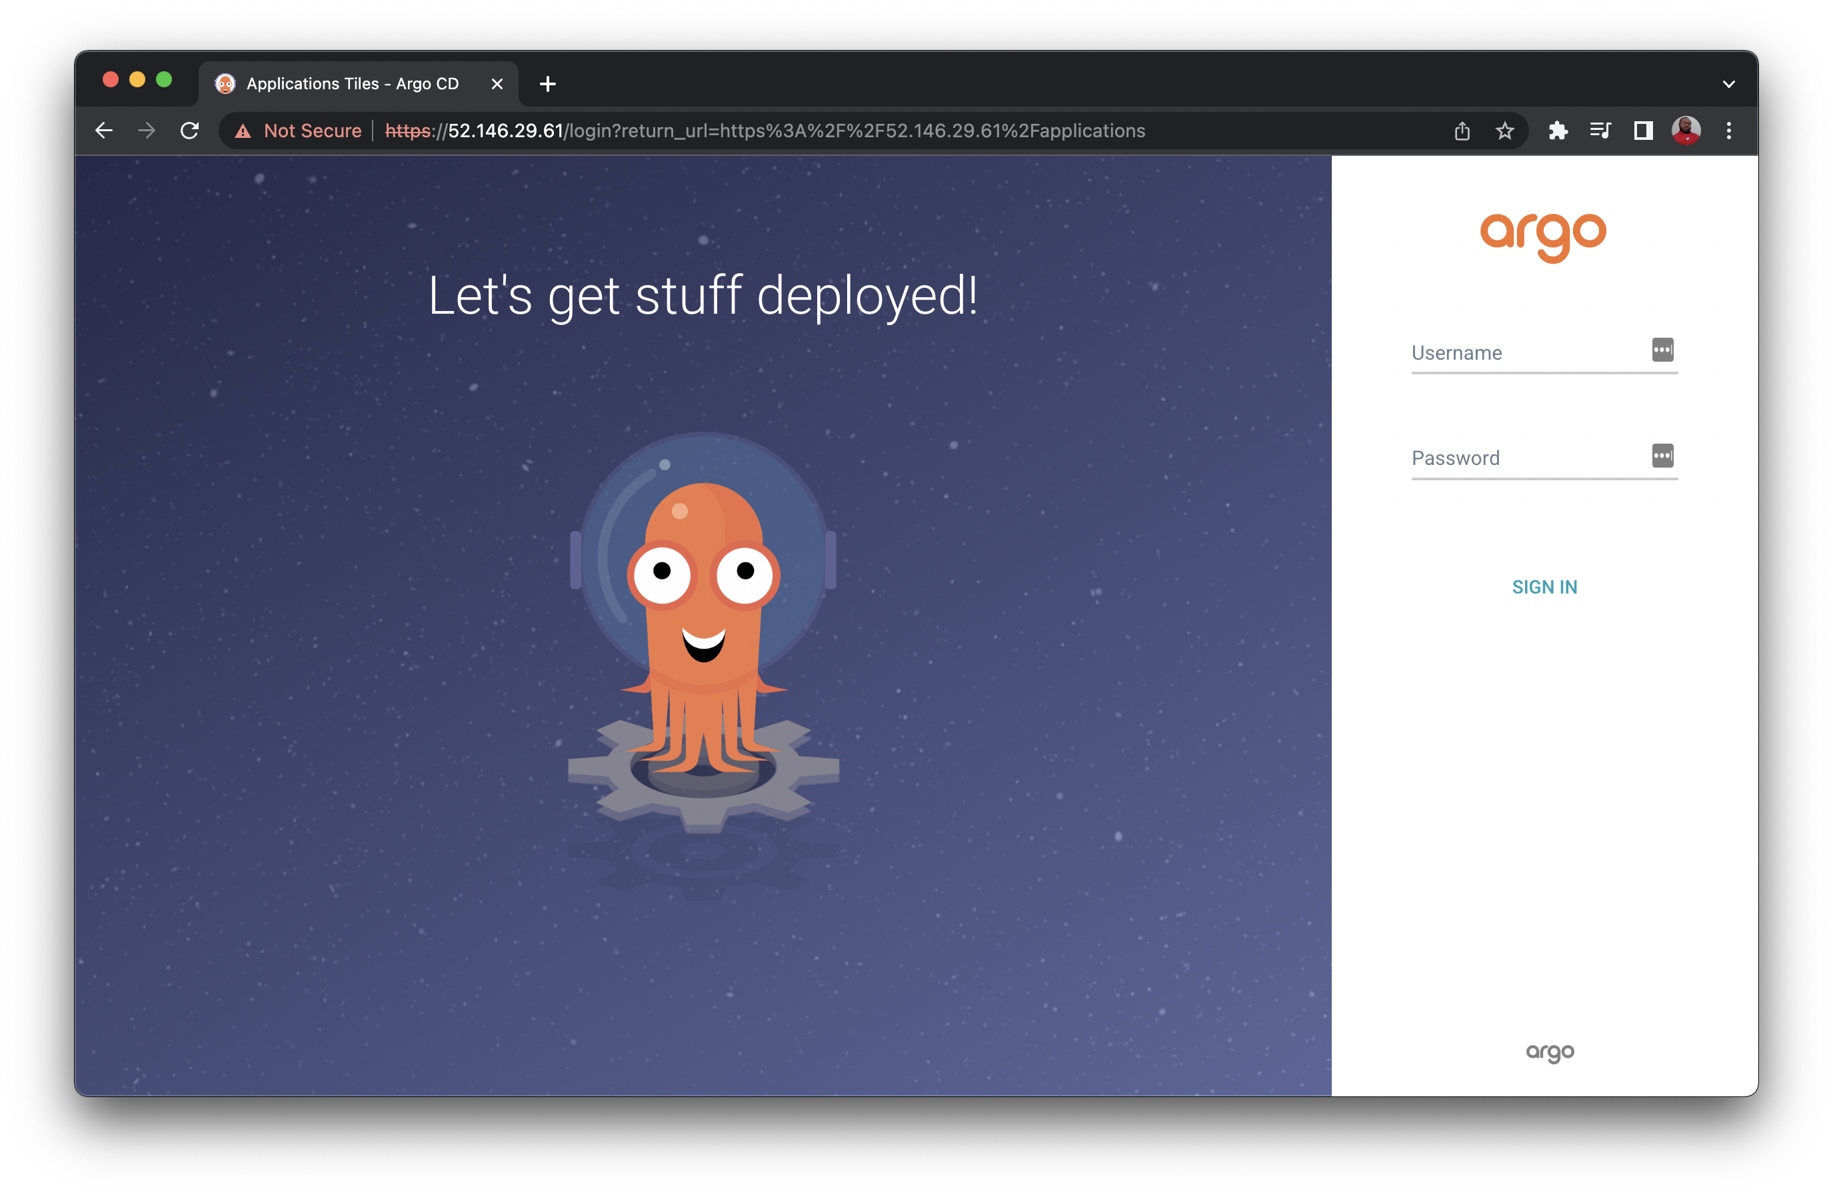This screenshot has width=1833, height=1195.
Task: Click the Argo CD octopus favicon on the tab
Action: pos(225,84)
